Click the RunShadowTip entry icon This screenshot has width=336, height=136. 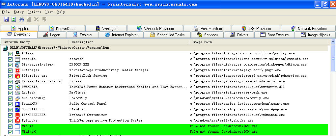(x=17, y=98)
